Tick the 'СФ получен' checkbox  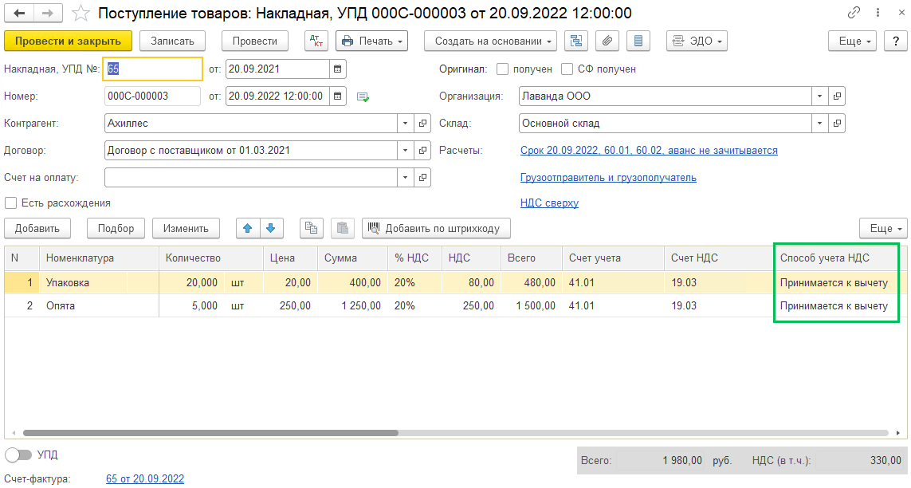tap(567, 69)
